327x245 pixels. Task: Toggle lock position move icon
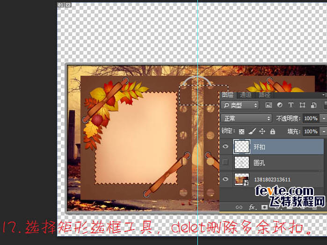pyautogui.click(x=262, y=131)
